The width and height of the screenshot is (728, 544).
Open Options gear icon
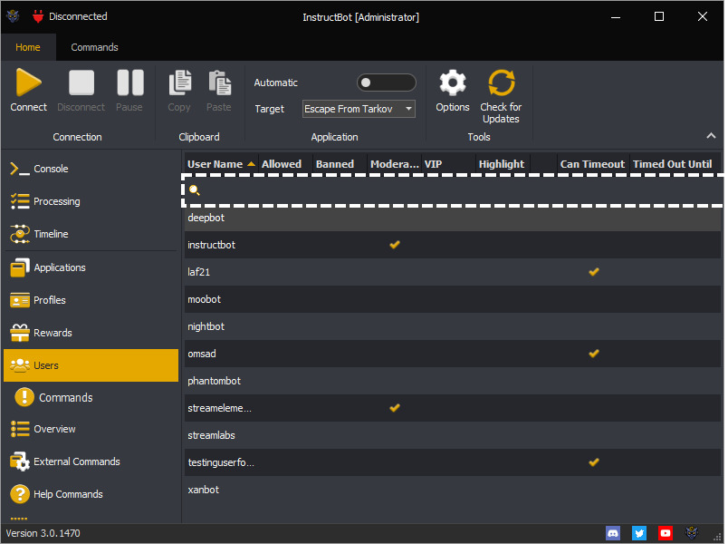(x=453, y=83)
